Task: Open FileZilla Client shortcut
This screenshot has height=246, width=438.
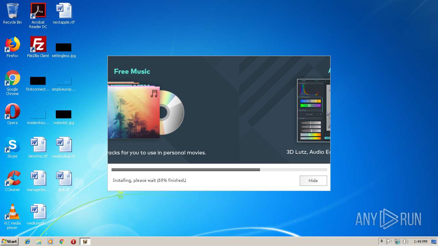Action: [38, 47]
